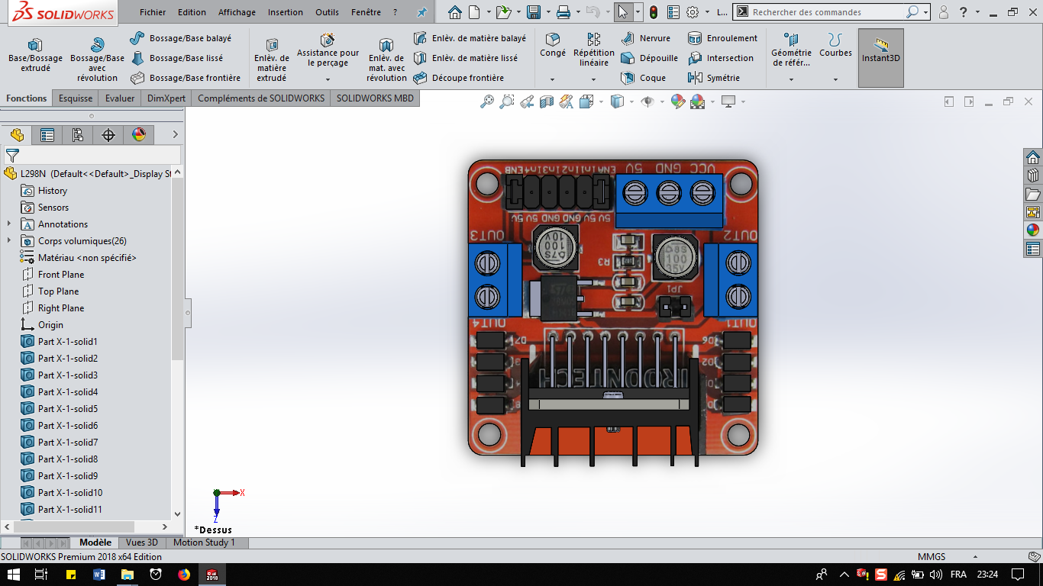The height and width of the screenshot is (586, 1043).
Task: Open FeatureManager design tree tab
Action: (x=17, y=135)
